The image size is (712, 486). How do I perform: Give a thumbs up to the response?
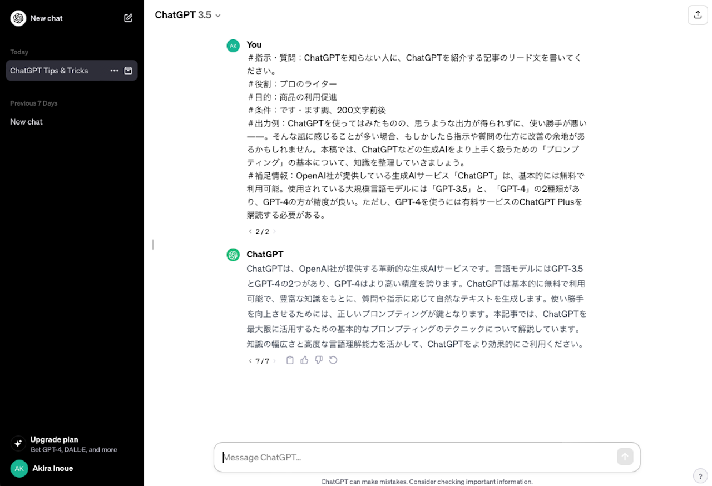coord(304,360)
